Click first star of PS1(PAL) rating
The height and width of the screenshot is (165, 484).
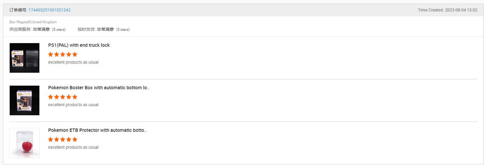(51, 54)
